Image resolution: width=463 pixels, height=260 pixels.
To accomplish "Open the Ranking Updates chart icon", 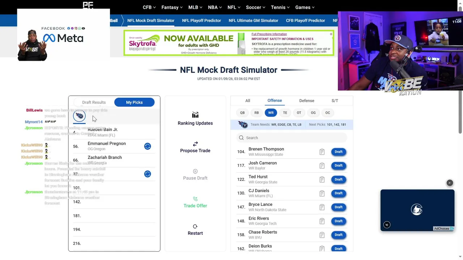I will pyautogui.click(x=195, y=115).
